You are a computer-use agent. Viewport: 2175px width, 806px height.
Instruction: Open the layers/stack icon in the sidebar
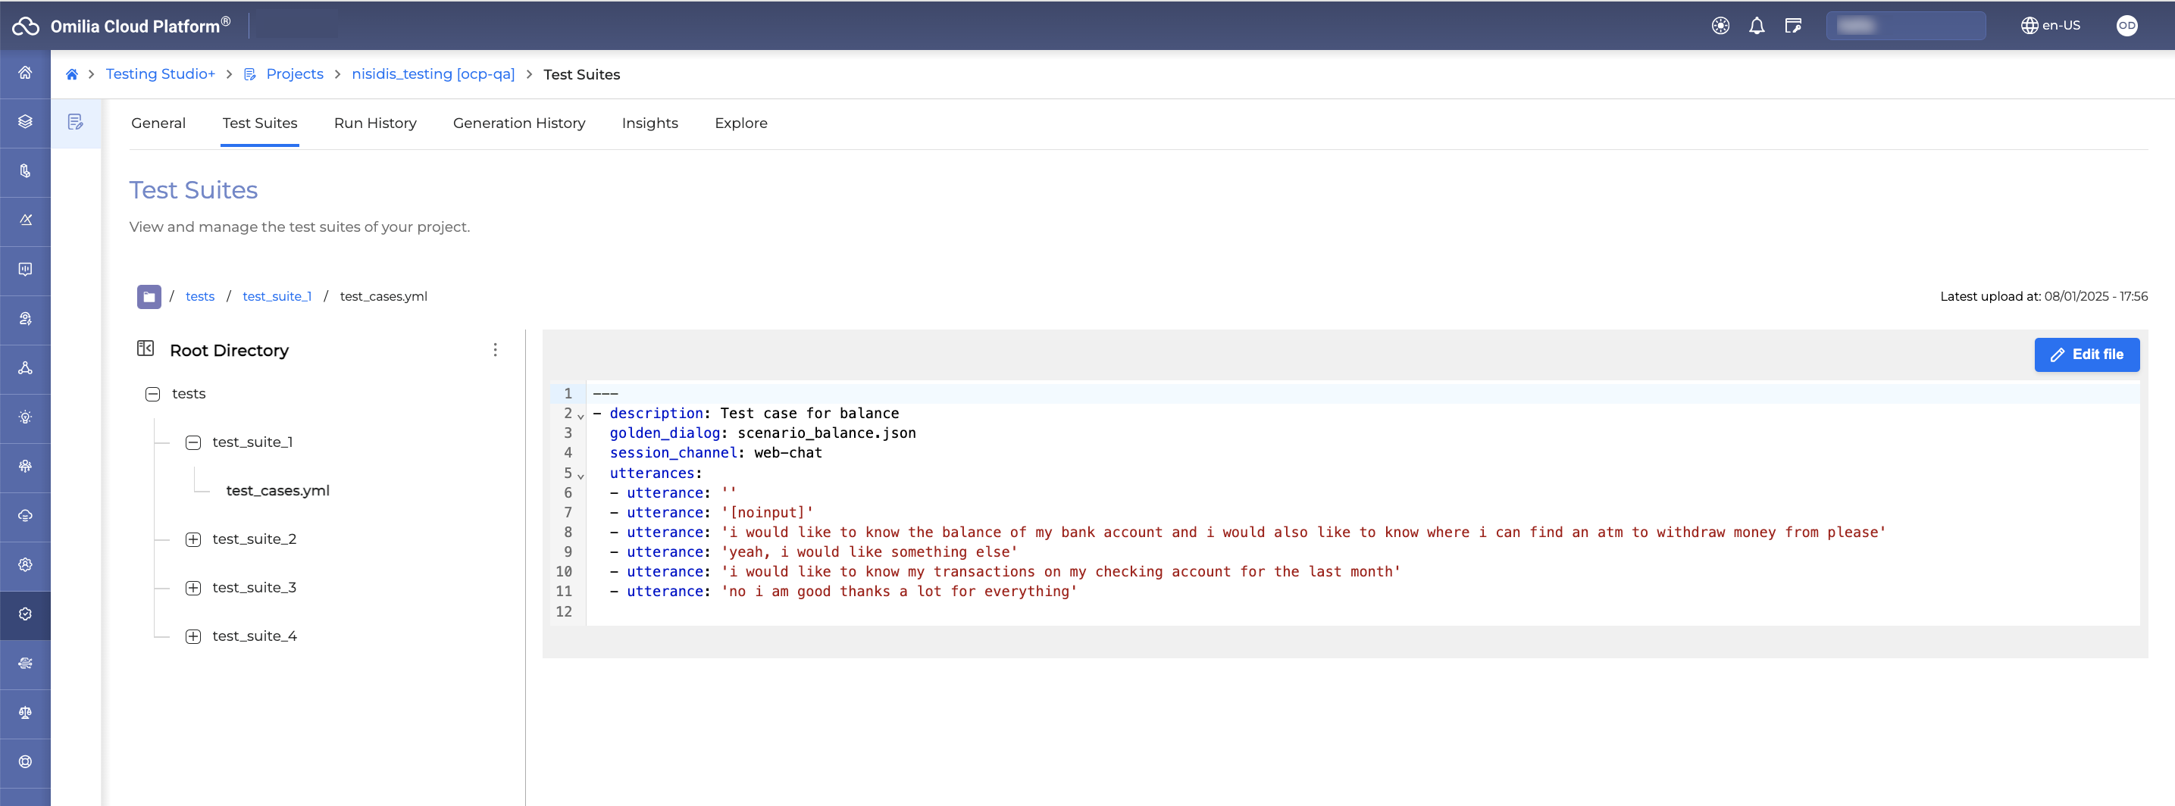coord(24,121)
